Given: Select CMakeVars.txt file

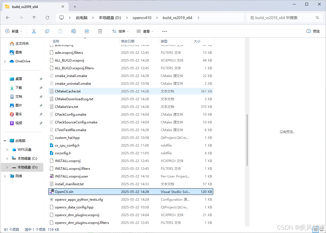Looking at the screenshot, I should pos(130,107).
